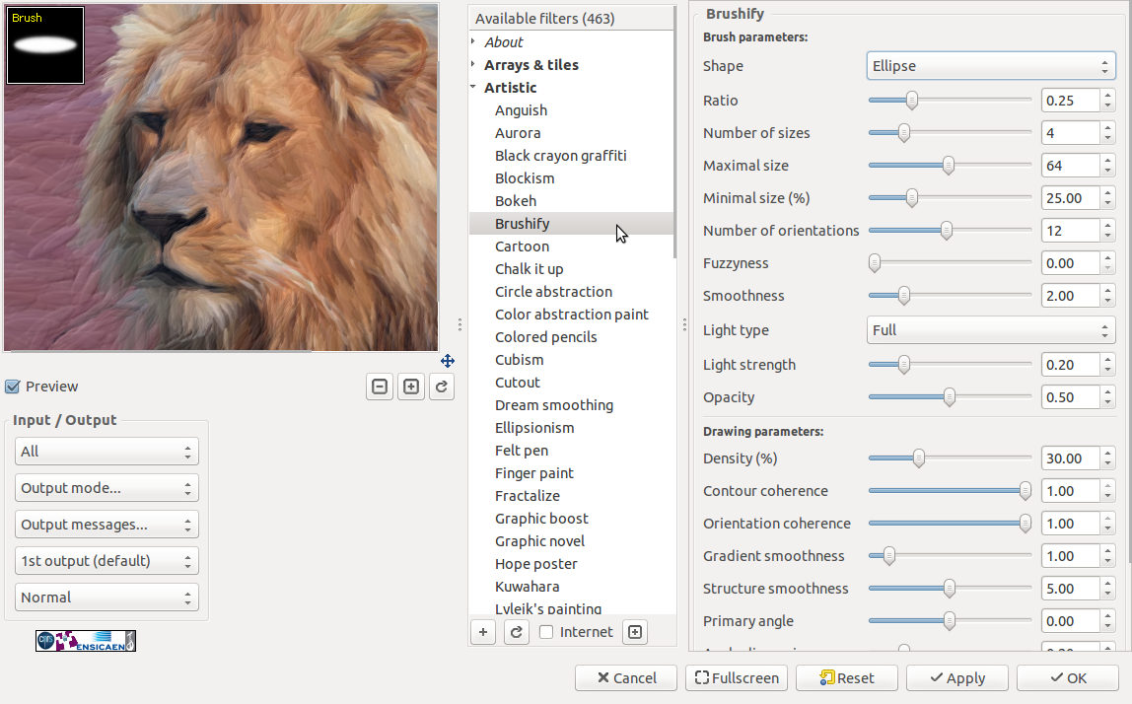1132x704 pixels.
Task: Click the Number of orientations spinner arrows
Action: click(x=1108, y=231)
